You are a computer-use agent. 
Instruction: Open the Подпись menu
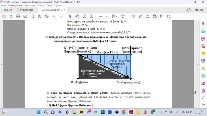point(40,5)
